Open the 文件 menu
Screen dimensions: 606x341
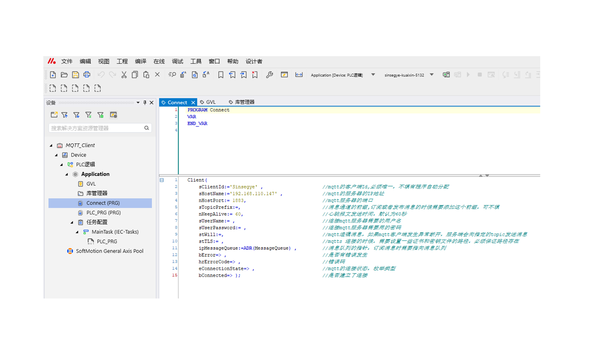point(67,62)
